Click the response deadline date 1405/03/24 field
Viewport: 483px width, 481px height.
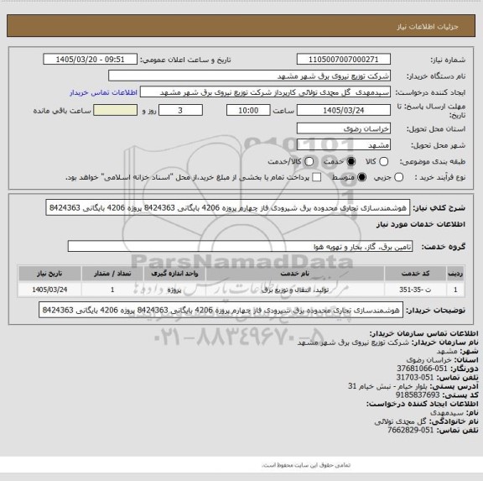(x=344, y=110)
